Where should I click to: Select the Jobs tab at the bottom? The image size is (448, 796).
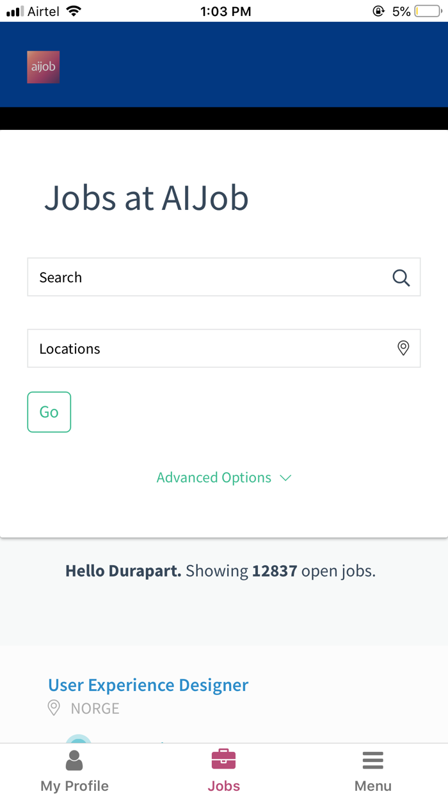(223, 771)
